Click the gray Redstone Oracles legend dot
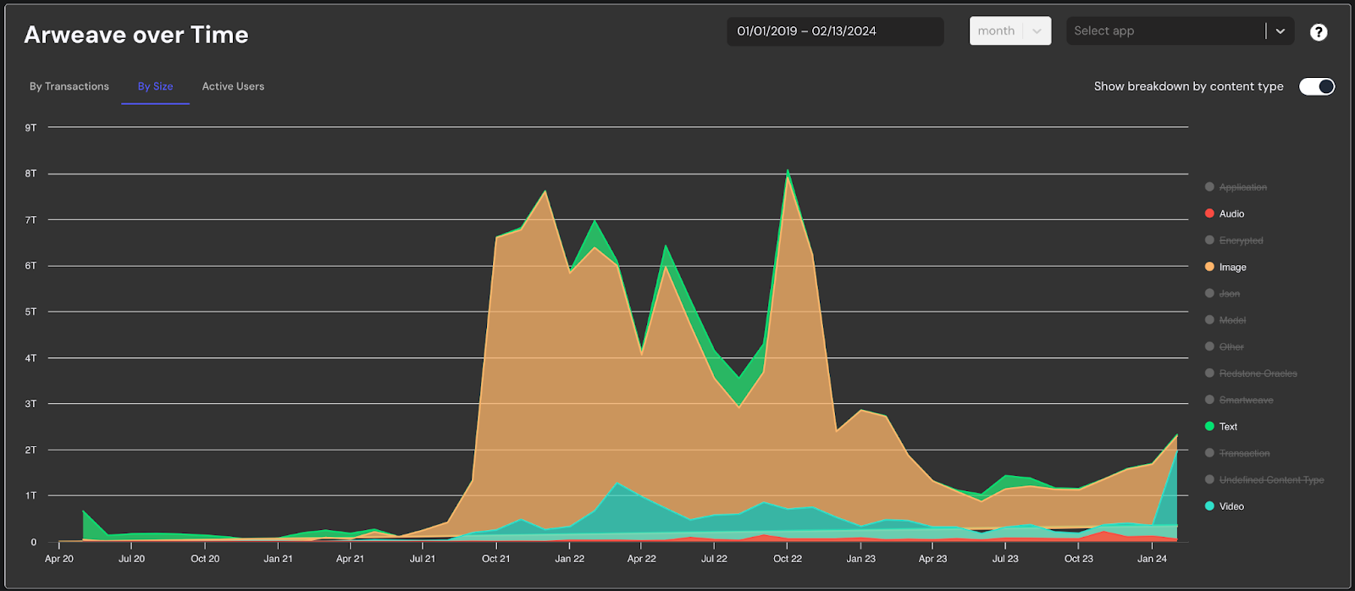The height and width of the screenshot is (591, 1355). 1209,373
